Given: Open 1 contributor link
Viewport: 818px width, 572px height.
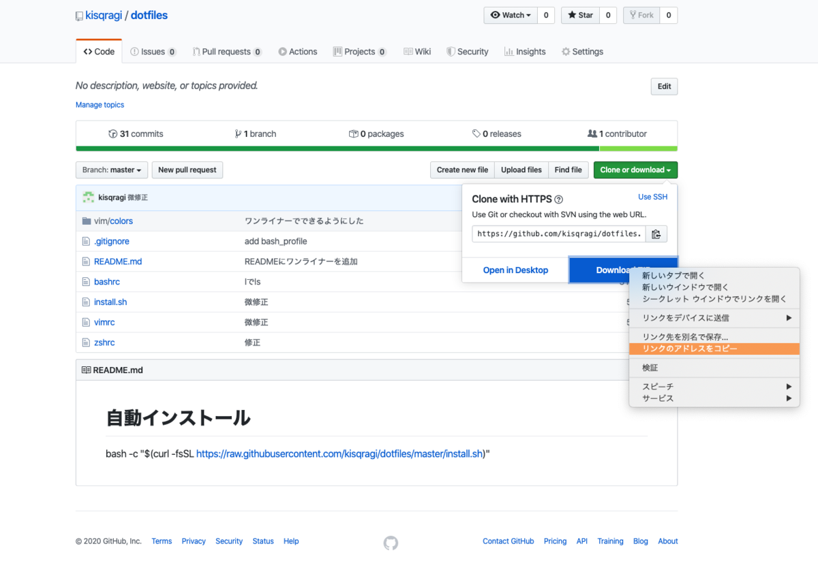Looking at the screenshot, I should pyautogui.click(x=617, y=134).
